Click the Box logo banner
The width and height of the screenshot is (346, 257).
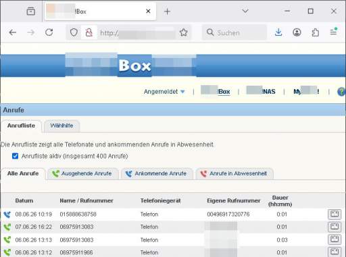click(x=134, y=65)
